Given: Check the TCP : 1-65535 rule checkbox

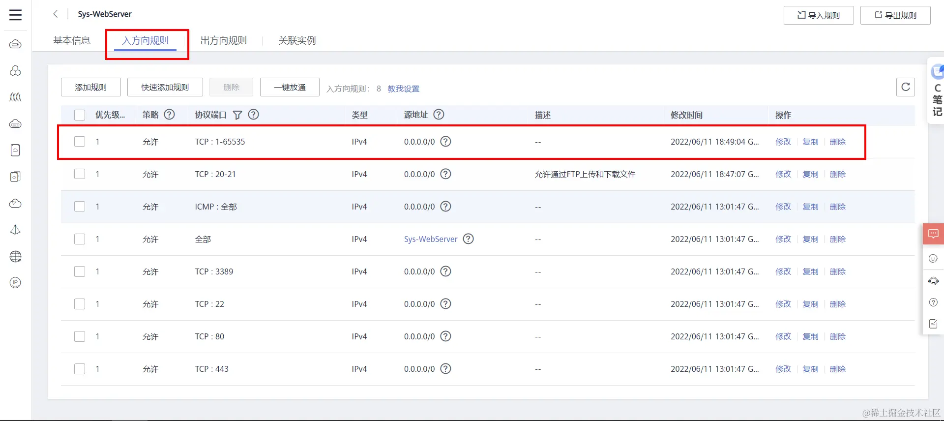Looking at the screenshot, I should click(x=80, y=142).
